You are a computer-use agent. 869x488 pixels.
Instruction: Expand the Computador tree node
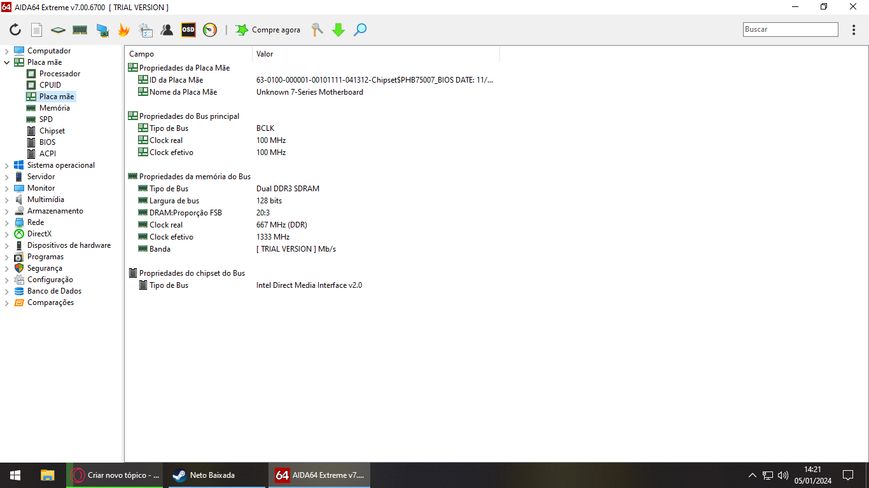click(7, 51)
